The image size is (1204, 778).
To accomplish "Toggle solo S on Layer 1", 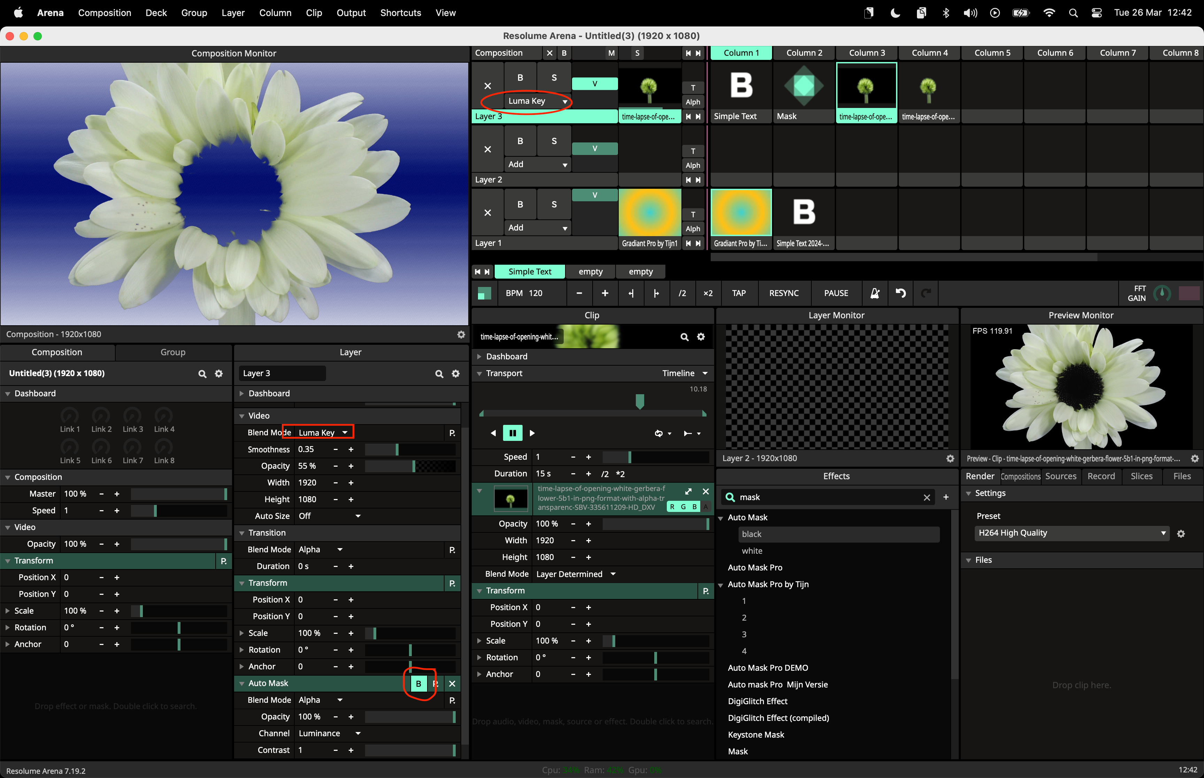I will (x=554, y=205).
